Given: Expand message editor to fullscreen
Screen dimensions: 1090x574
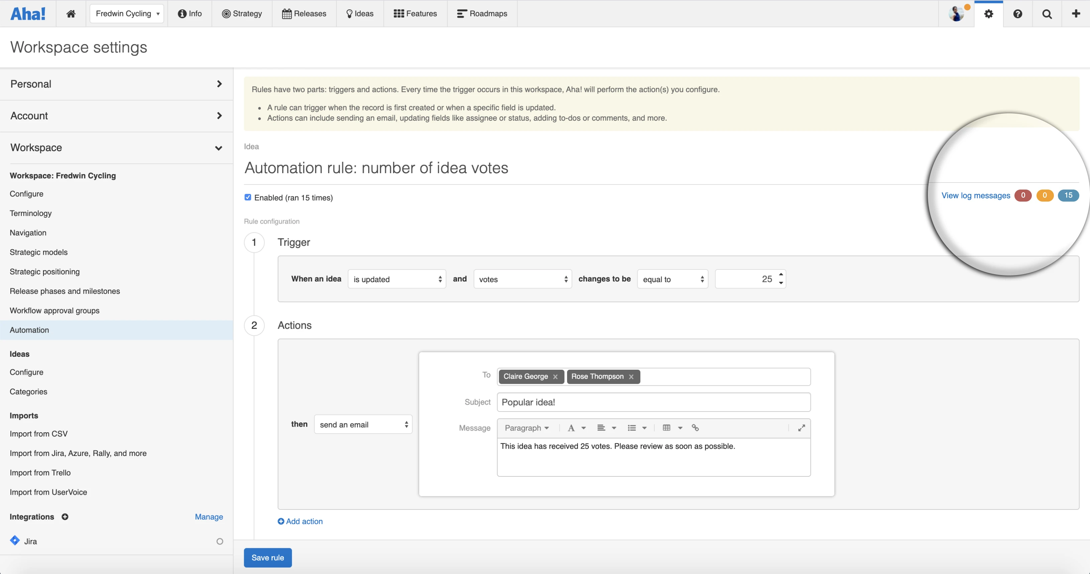Looking at the screenshot, I should [801, 428].
